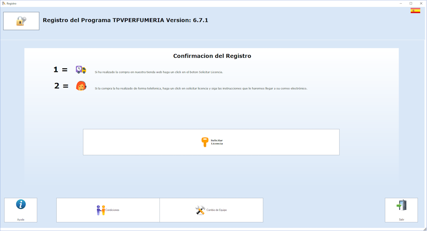The image size is (427, 231).
Task: Click the padlock and key registration icon
Action: 21,21
